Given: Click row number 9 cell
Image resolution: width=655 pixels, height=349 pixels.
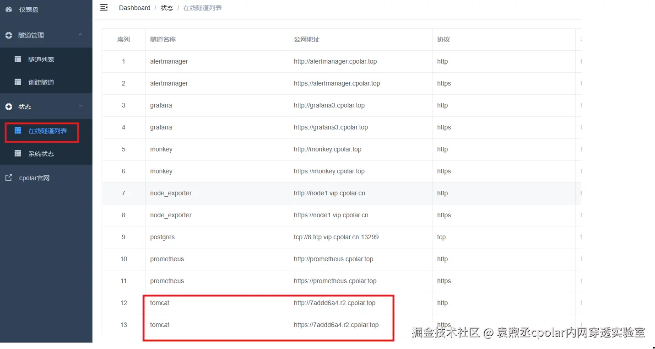Looking at the screenshot, I should click(124, 237).
